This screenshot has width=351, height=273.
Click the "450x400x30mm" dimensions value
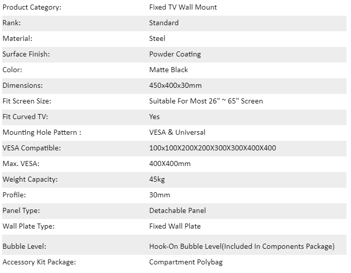tap(175, 85)
